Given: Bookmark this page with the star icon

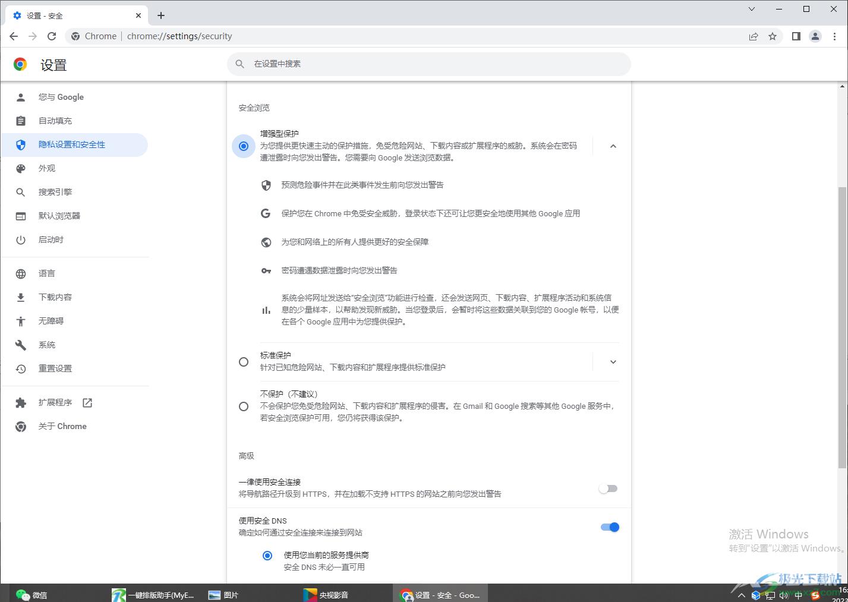Looking at the screenshot, I should coord(773,36).
